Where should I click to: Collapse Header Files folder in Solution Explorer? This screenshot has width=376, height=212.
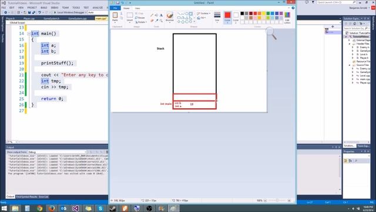coord(350,44)
